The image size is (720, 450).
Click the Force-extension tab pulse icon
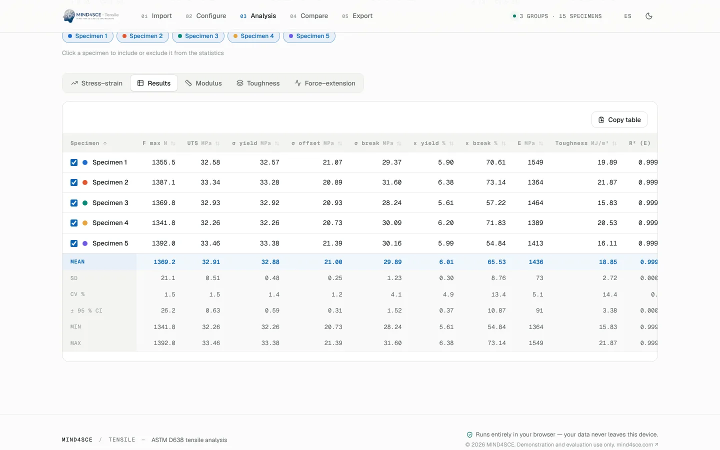coord(298,83)
